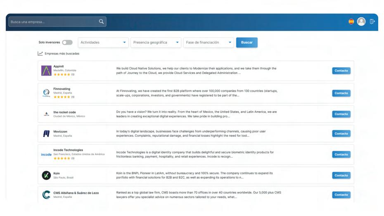Viewport: 384px width, 216px height.
Task: Open the Koin company logo
Action: pos(46,176)
